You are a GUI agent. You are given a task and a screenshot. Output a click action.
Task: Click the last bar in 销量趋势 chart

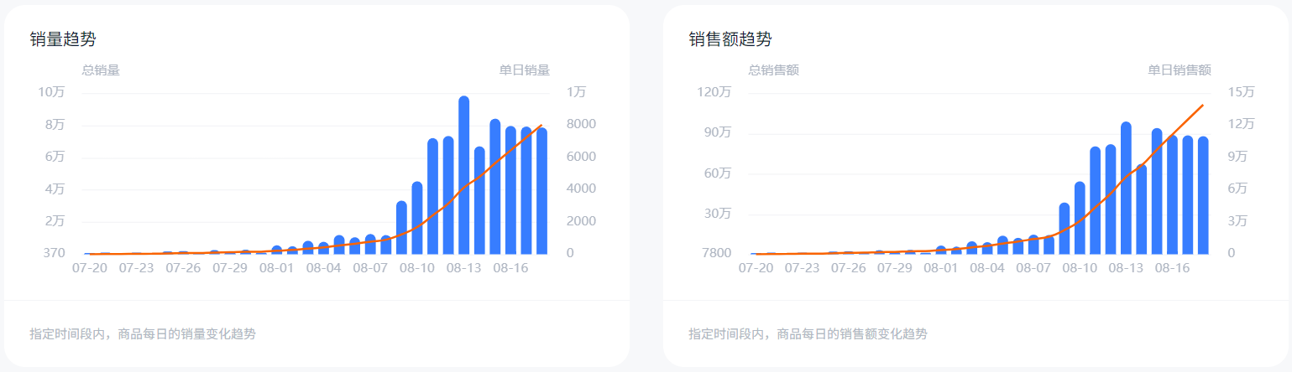541,191
